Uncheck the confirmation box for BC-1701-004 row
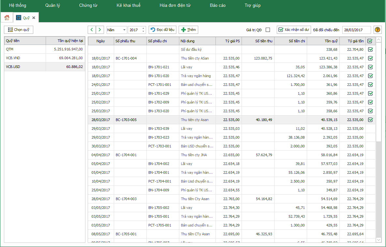This screenshot has width=386, height=247. tap(370, 58)
